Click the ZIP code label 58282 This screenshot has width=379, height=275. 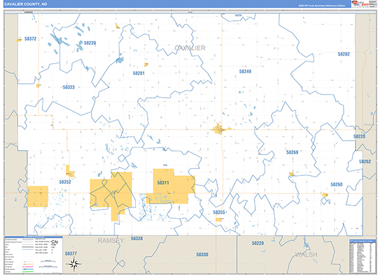pyautogui.click(x=344, y=54)
